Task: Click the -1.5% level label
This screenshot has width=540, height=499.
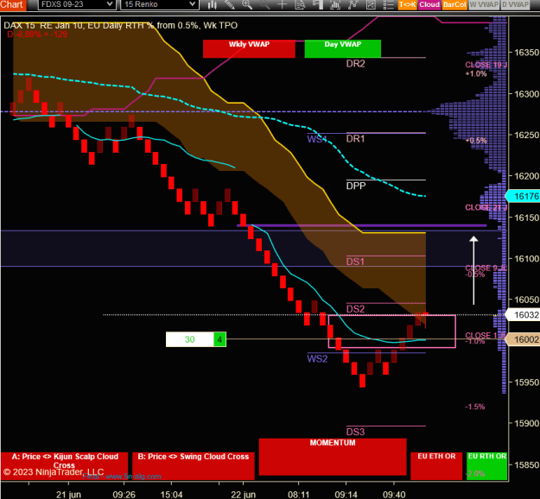Action: pyautogui.click(x=475, y=407)
